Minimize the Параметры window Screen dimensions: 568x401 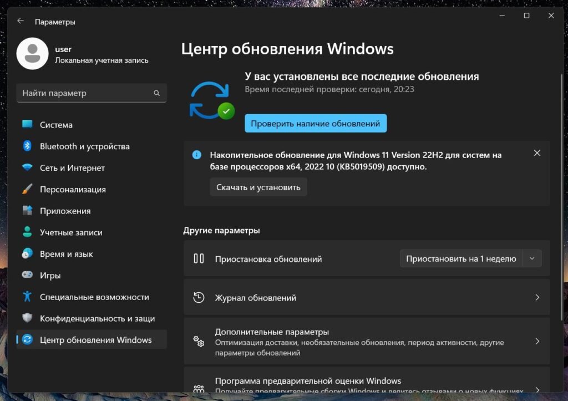tap(502, 16)
